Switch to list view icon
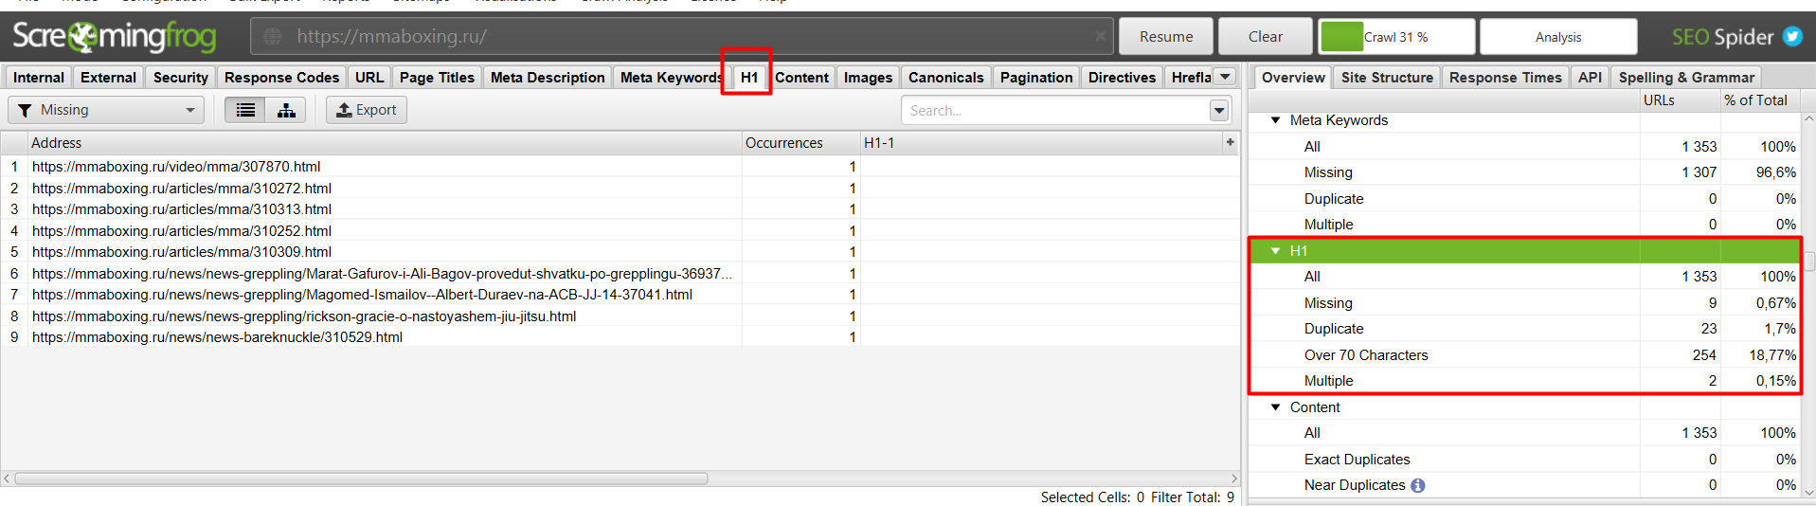The height and width of the screenshot is (506, 1816). [245, 110]
